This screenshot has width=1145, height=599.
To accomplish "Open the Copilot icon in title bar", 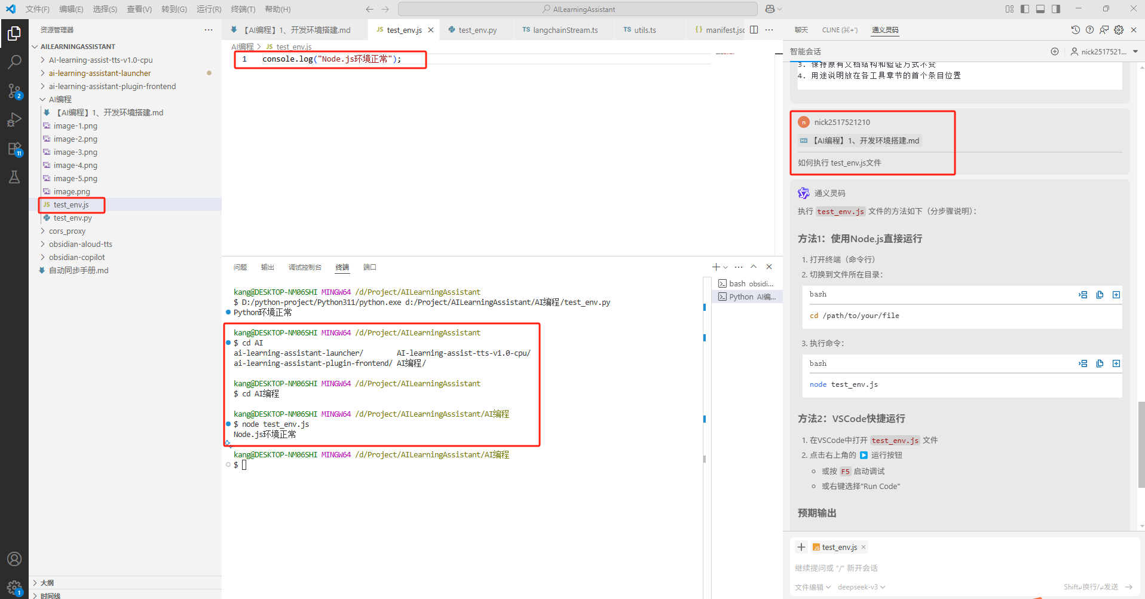I will pos(770,9).
